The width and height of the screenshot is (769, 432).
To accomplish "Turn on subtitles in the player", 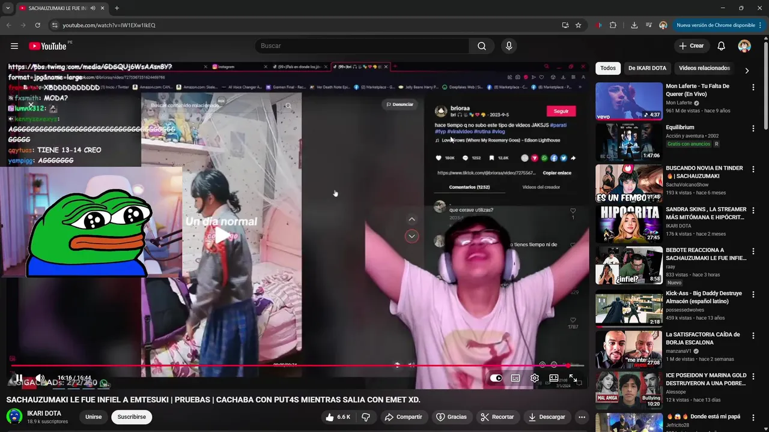I will (x=515, y=378).
